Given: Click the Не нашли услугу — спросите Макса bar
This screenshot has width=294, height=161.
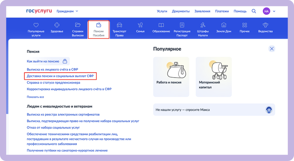Looking at the screenshot, I should 214,109.
